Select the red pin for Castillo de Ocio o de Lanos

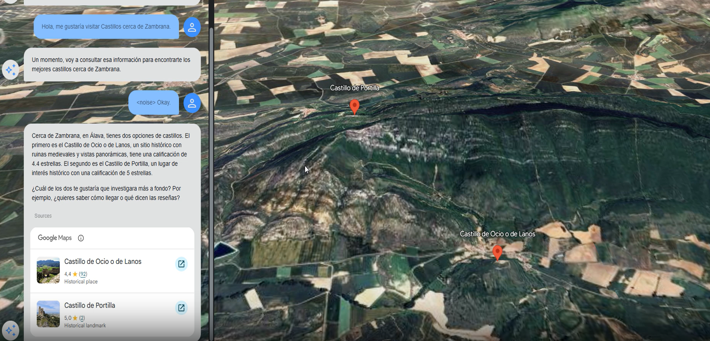[x=497, y=252]
